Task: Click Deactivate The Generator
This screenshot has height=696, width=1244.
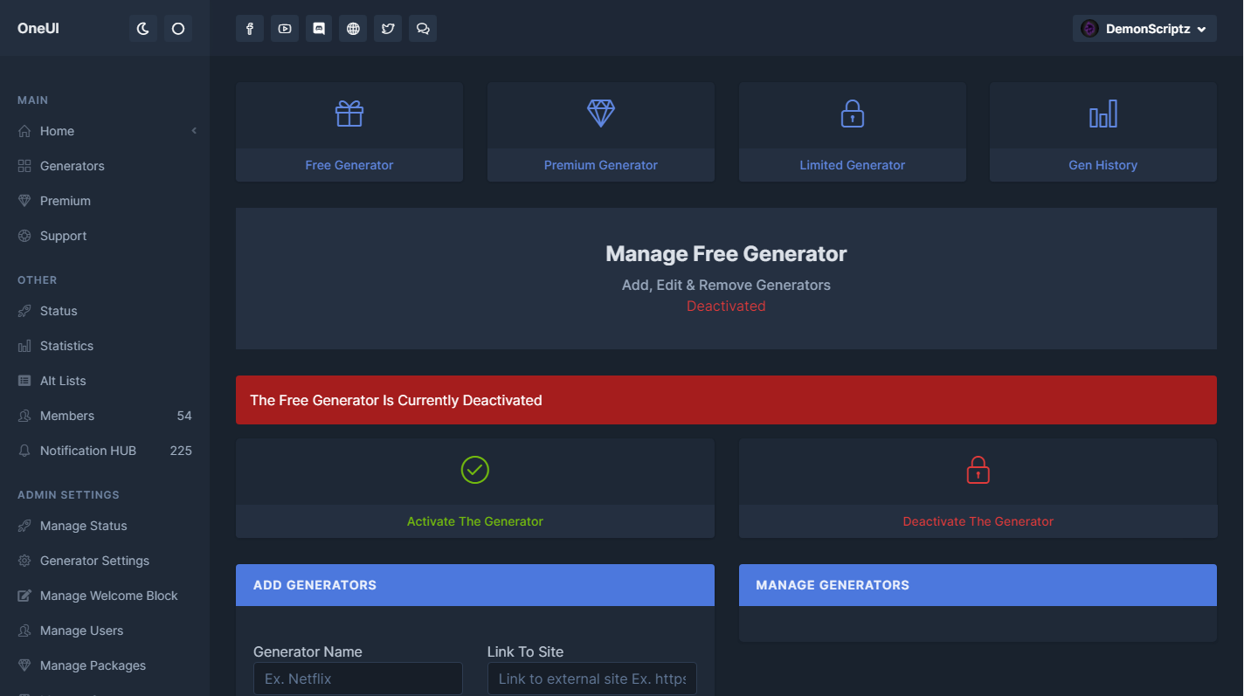Action: 978,521
